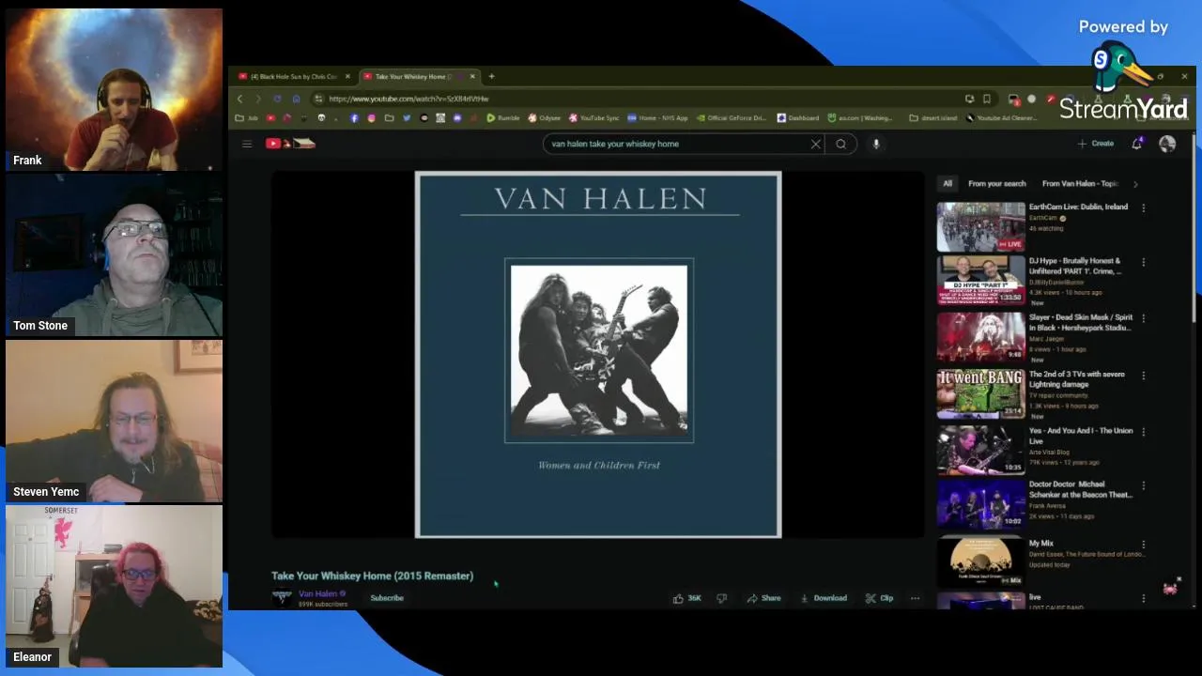1202x676 pixels.
Task: Open the Slayer Dead Skin Mask thumbnail
Action: 980,337
